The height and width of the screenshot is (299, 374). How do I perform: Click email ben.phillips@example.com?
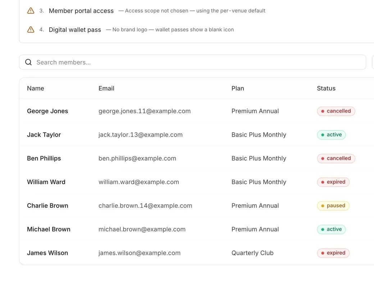tap(137, 158)
